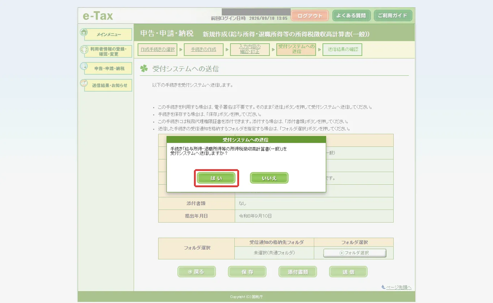The width and height of the screenshot is (493, 303).
Task: Open the ご利用ガイド user guide
Action: 393,16
